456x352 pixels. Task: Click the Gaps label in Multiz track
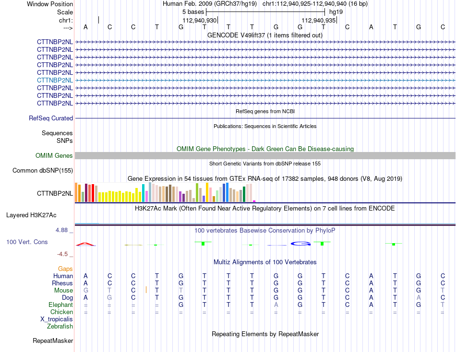pyautogui.click(x=65, y=269)
